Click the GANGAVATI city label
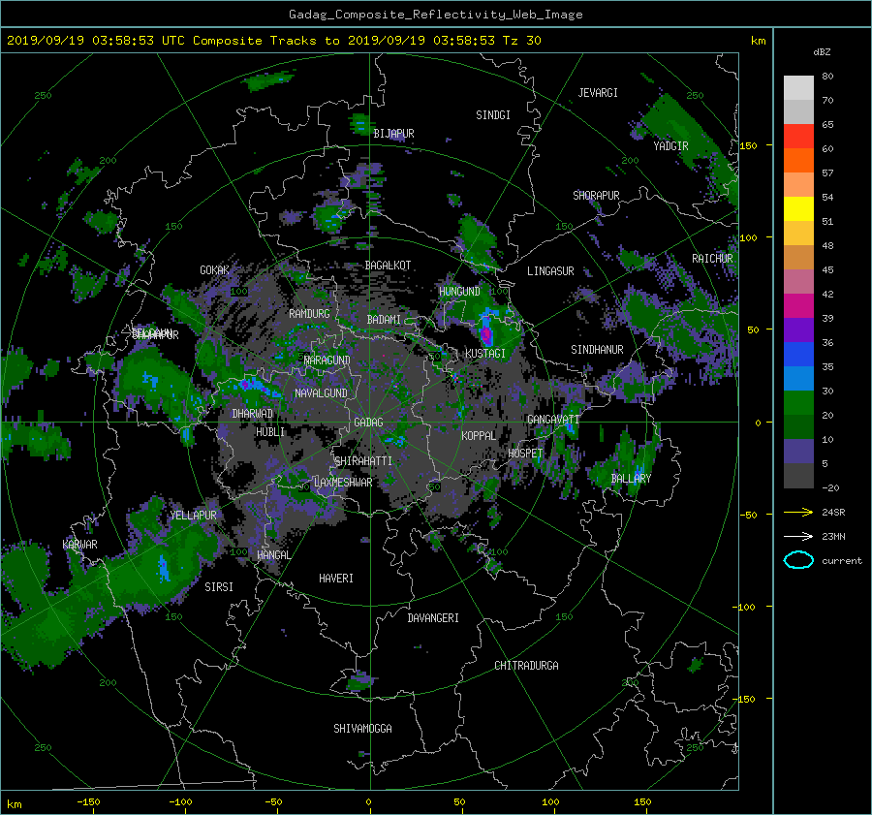Image resolution: width=872 pixels, height=815 pixels. [x=553, y=419]
